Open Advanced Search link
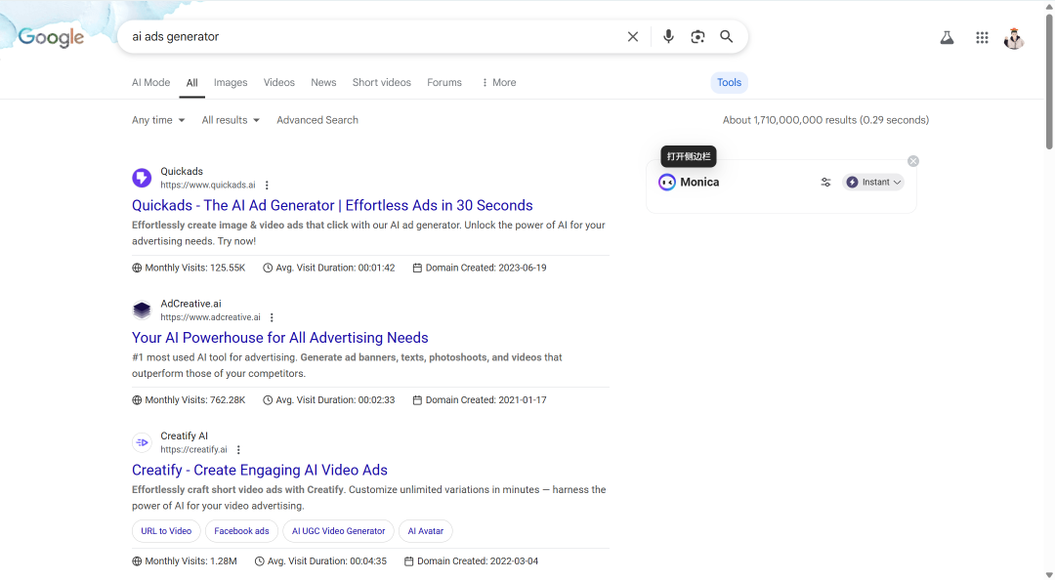The image size is (1055, 580). coord(317,120)
